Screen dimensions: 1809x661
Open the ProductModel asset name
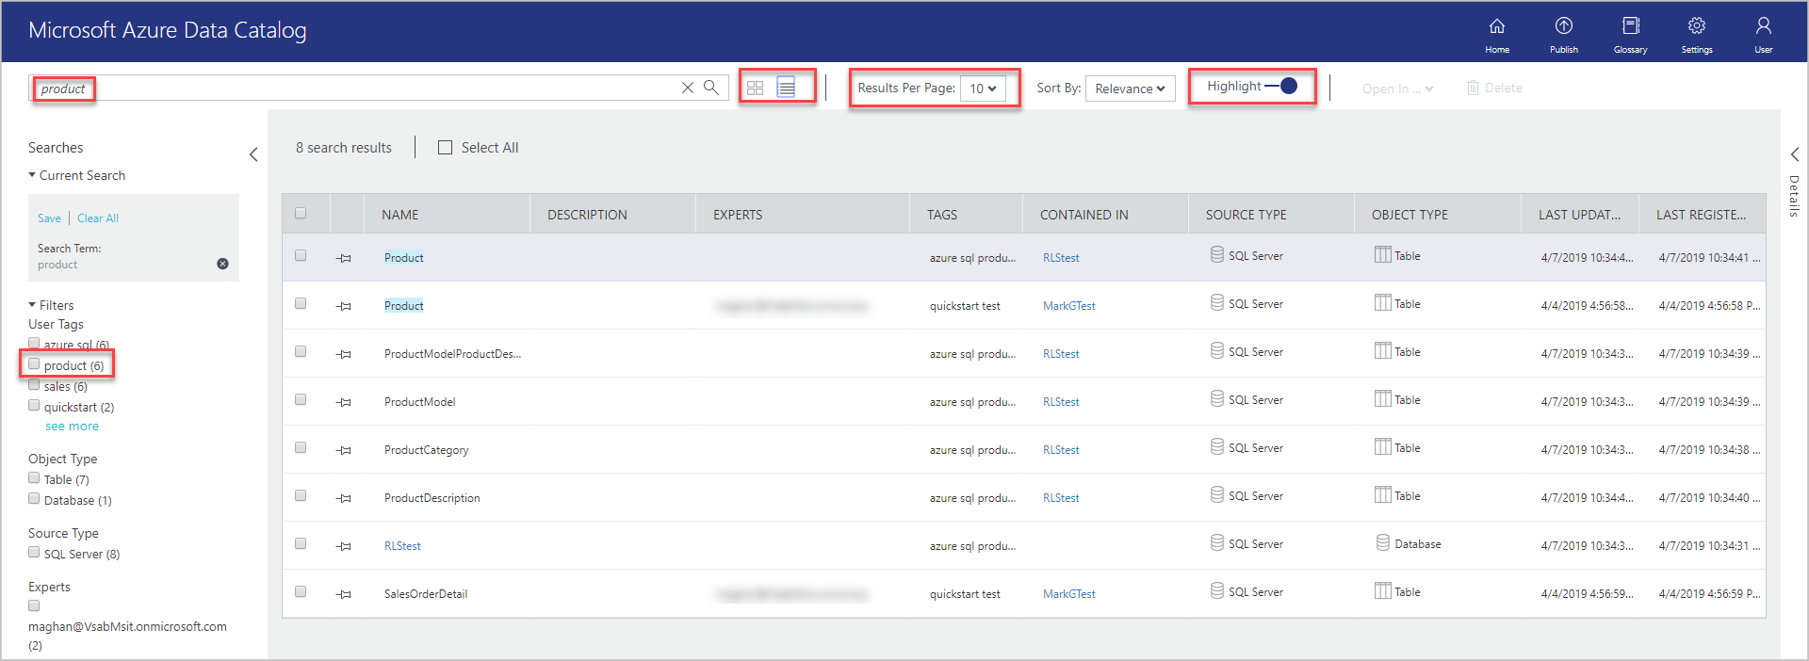tap(419, 402)
